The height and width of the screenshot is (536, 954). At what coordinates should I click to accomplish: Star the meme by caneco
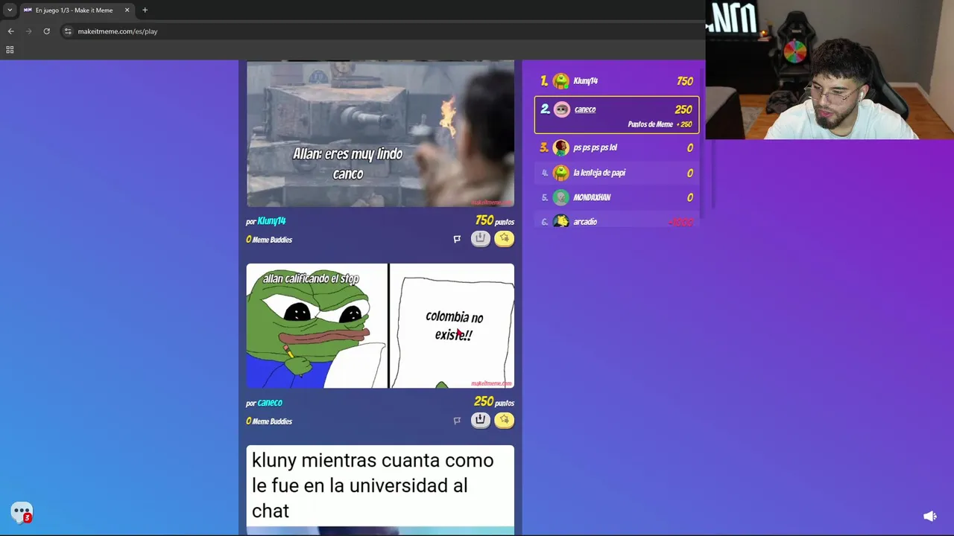pyautogui.click(x=504, y=420)
